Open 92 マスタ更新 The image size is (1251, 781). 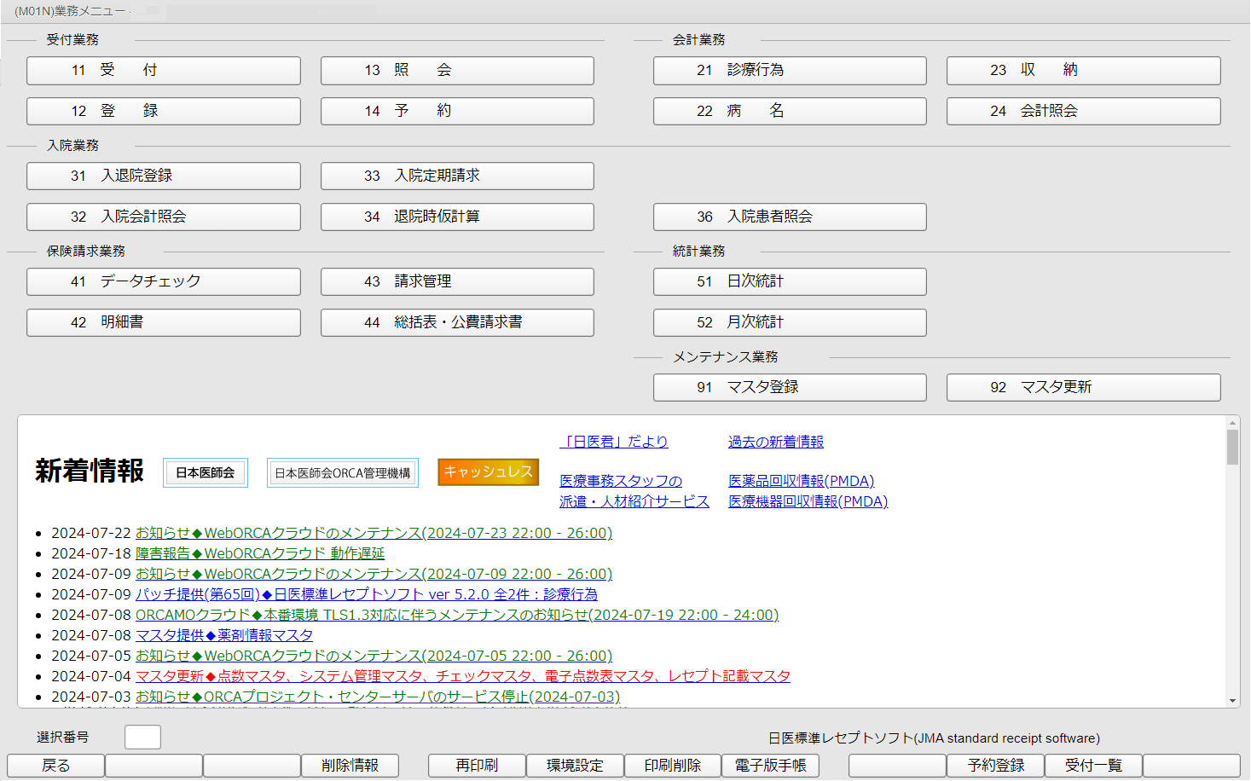1084,388
